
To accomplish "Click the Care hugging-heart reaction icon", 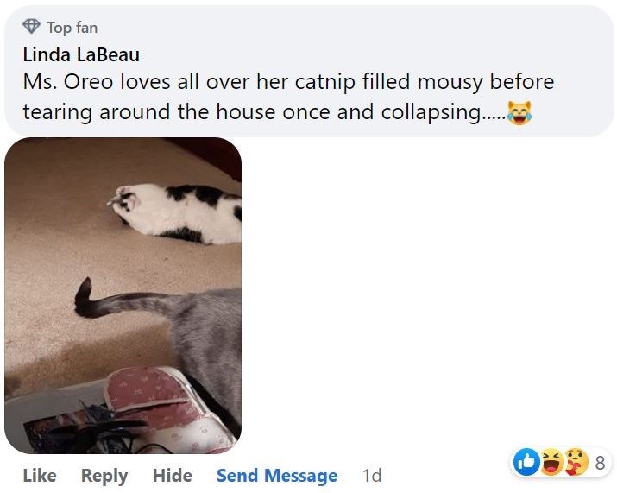I will [x=576, y=462].
